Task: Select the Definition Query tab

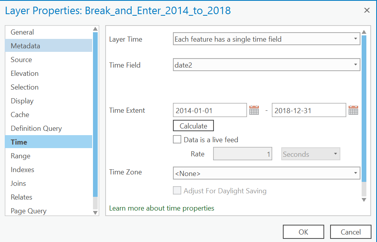Action: (36, 128)
